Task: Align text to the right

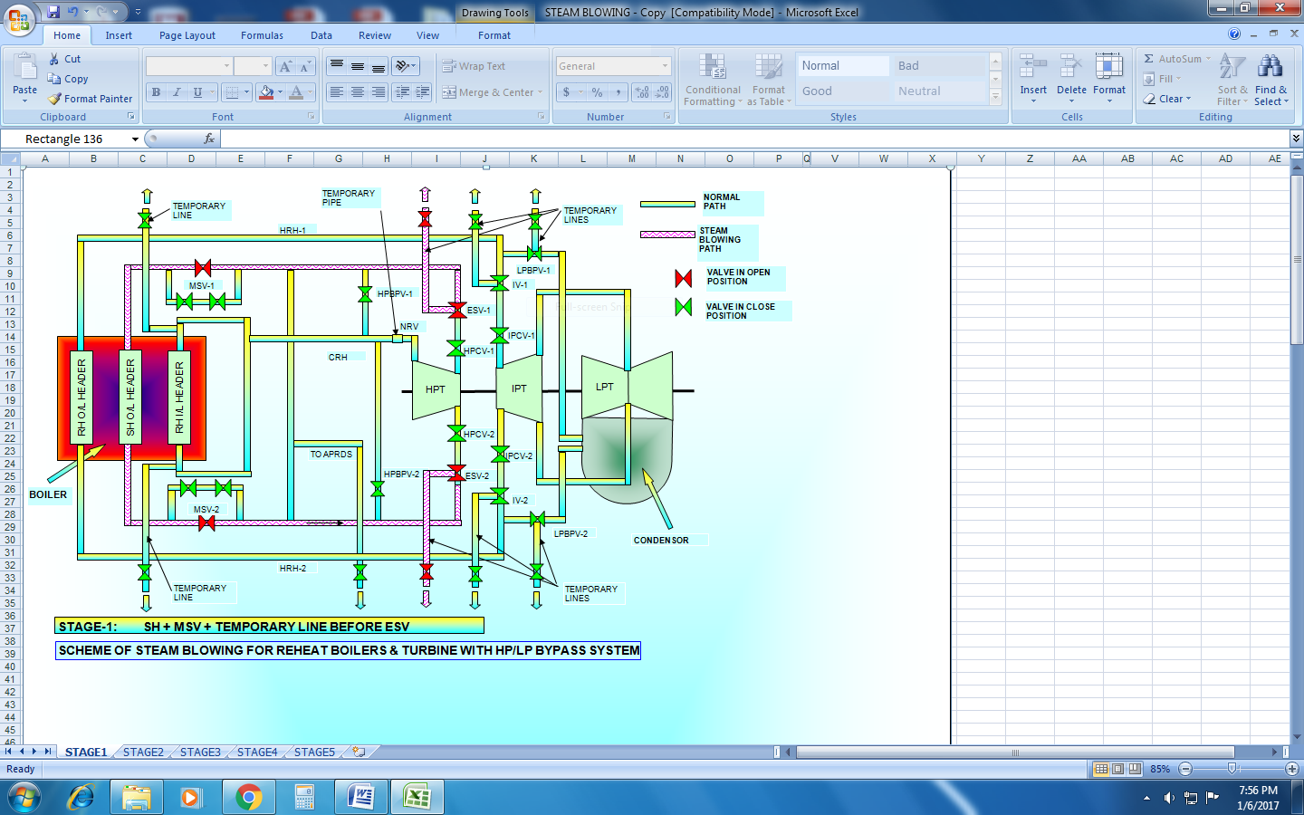Action: point(379,92)
